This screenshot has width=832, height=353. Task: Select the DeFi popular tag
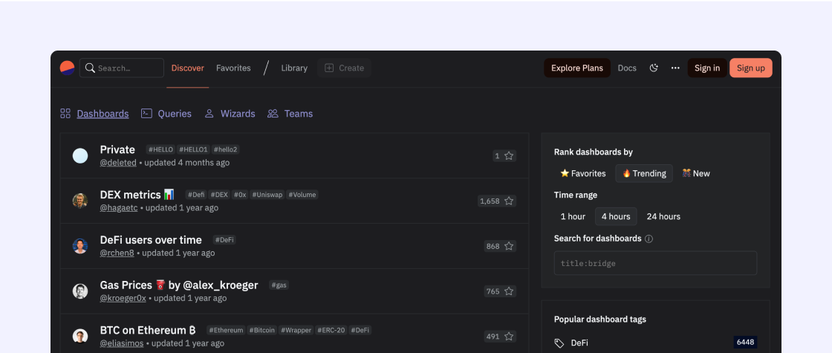pyautogui.click(x=579, y=343)
